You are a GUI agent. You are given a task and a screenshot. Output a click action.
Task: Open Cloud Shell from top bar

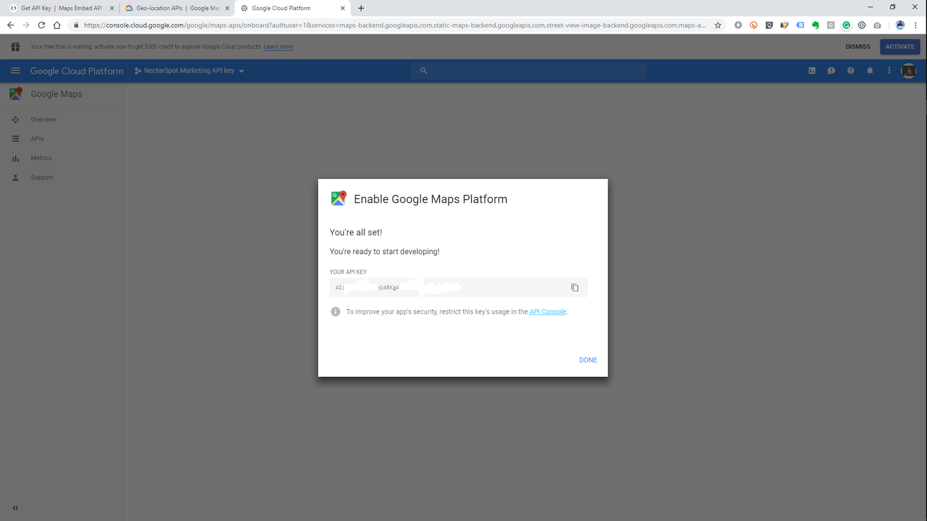pos(812,71)
